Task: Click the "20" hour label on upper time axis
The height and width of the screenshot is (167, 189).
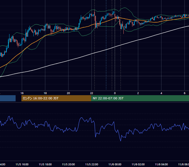Action: (68, 93)
